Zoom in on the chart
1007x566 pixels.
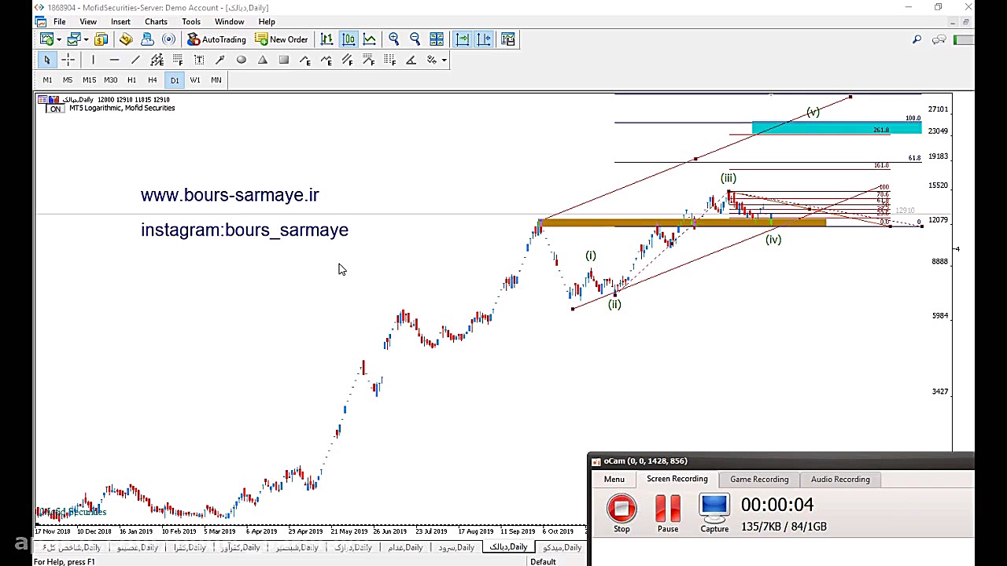point(393,39)
